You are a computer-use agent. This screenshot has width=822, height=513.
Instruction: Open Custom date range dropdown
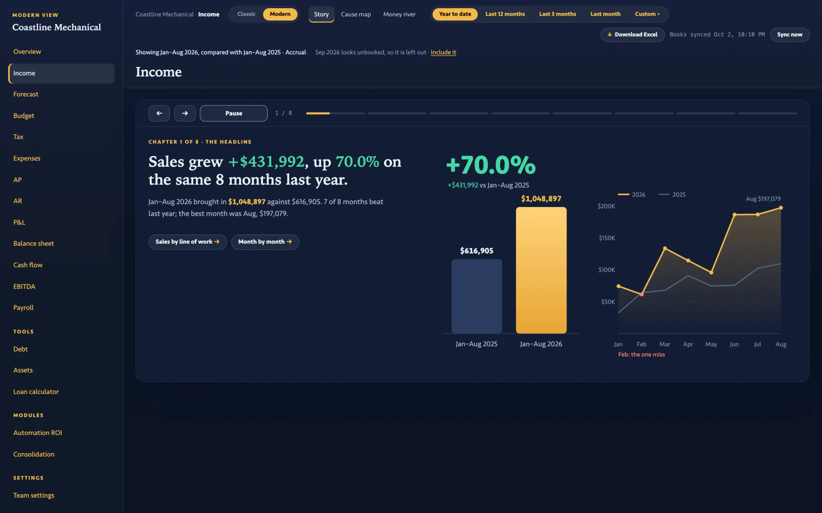click(647, 14)
